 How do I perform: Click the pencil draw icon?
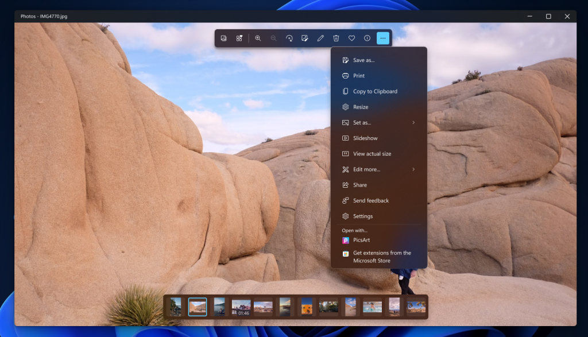(x=320, y=38)
